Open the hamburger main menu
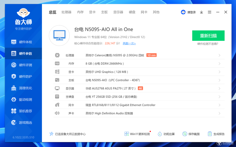 click(209, 12)
